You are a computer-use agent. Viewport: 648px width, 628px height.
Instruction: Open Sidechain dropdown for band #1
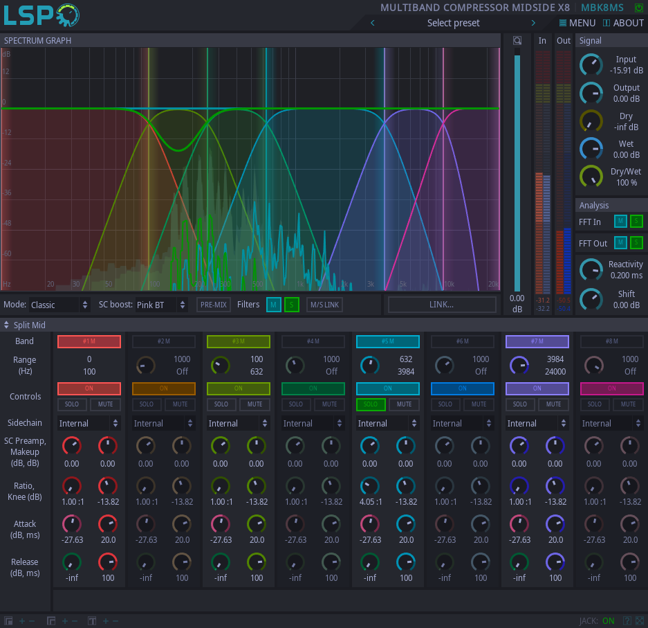click(89, 423)
